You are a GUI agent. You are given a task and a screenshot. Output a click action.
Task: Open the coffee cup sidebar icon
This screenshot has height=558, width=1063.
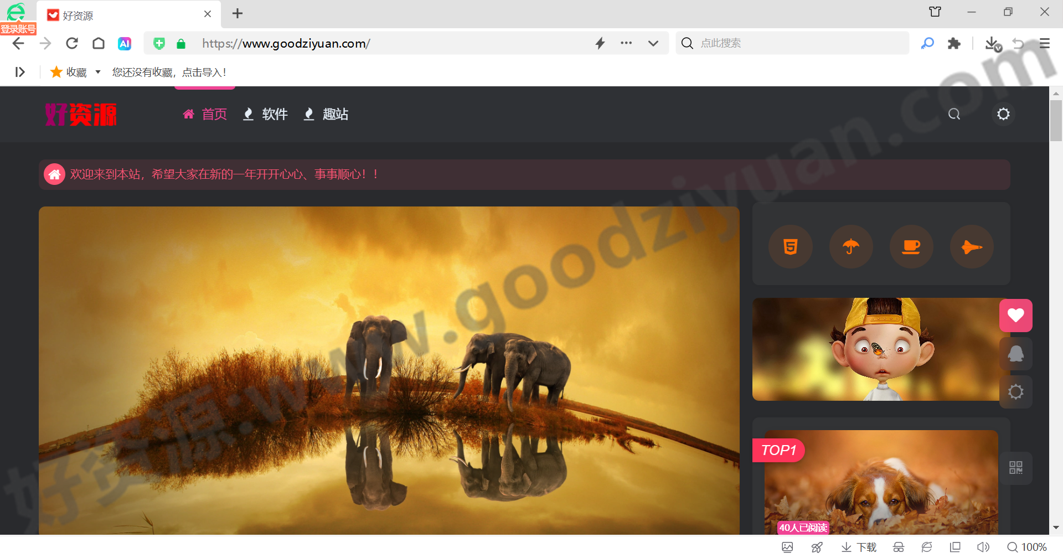pyautogui.click(x=911, y=247)
